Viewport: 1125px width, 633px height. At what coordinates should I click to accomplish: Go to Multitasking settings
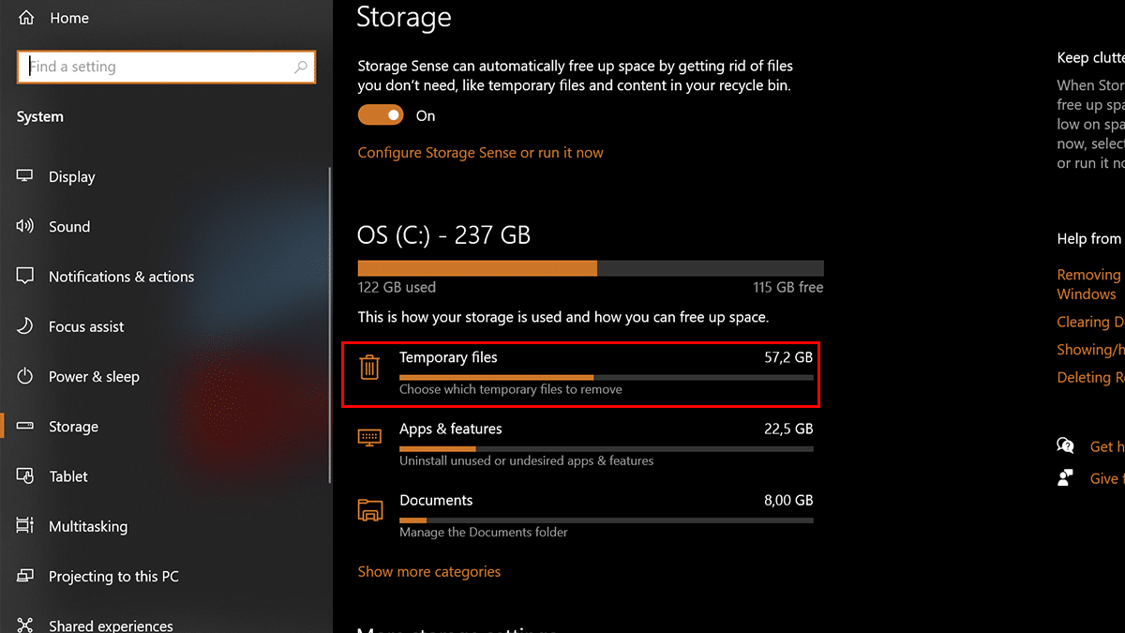88,526
